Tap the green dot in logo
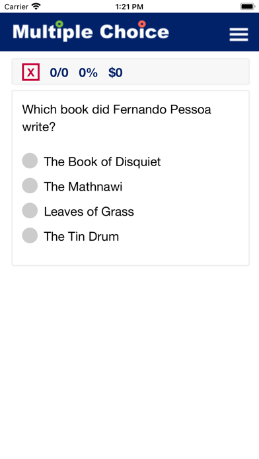 59,24
